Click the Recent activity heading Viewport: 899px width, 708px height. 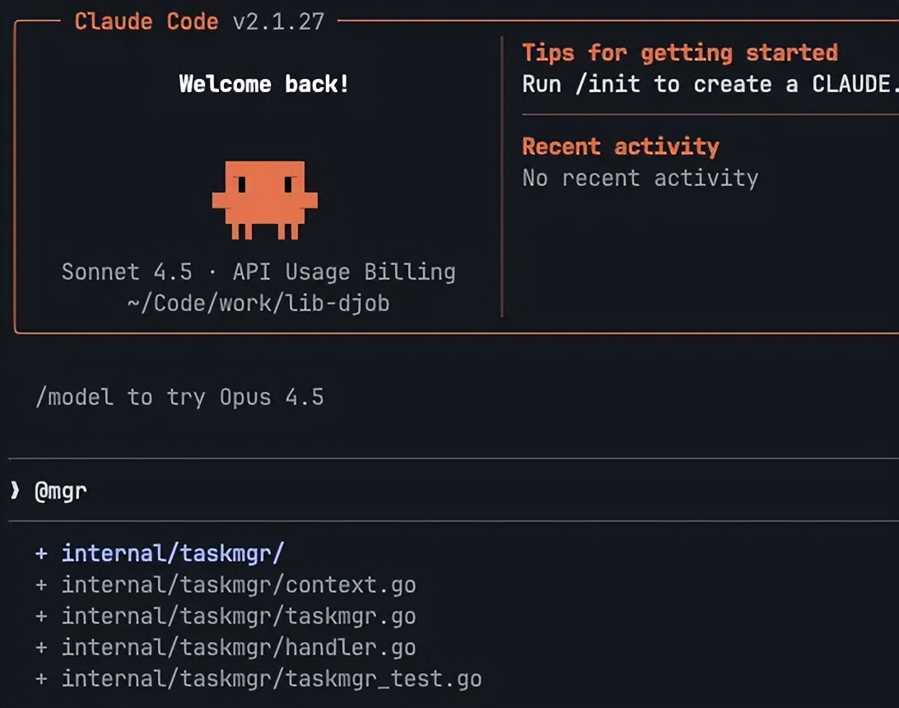pyautogui.click(x=620, y=147)
